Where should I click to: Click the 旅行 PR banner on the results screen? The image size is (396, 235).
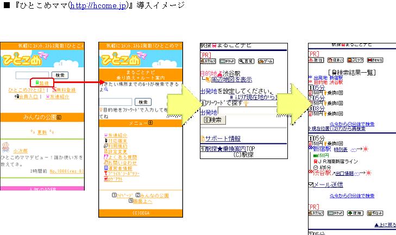(x=316, y=60)
